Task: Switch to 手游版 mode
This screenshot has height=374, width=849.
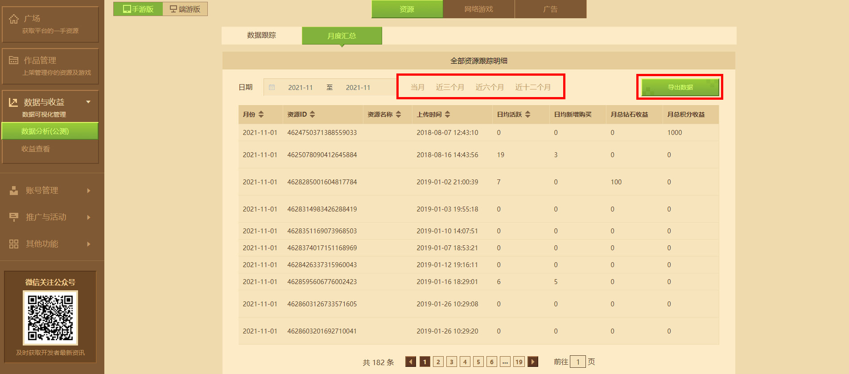Action: pos(138,9)
